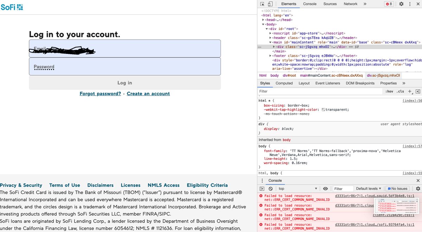Image resolution: width=422 pixels, height=232 pixels.
Task: Open Console settings gear in drawer toolbar
Action: tap(418, 189)
